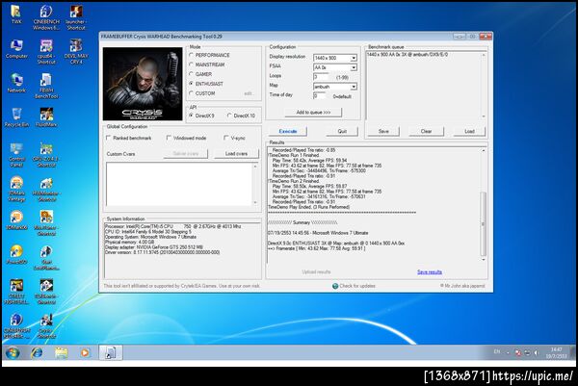This screenshot has height=386, width=578.
Task: Click the Loops input field
Action: pyautogui.click(x=321, y=77)
